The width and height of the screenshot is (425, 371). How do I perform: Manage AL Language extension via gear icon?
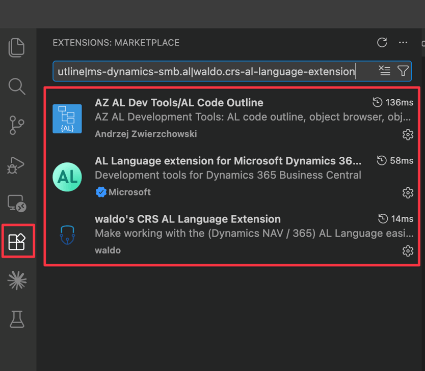(x=408, y=193)
